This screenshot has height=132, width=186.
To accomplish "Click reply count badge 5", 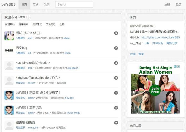I will [116, 108].
